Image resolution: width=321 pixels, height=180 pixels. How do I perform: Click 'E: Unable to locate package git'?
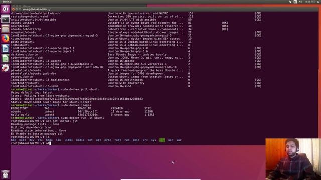click(37, 134)
